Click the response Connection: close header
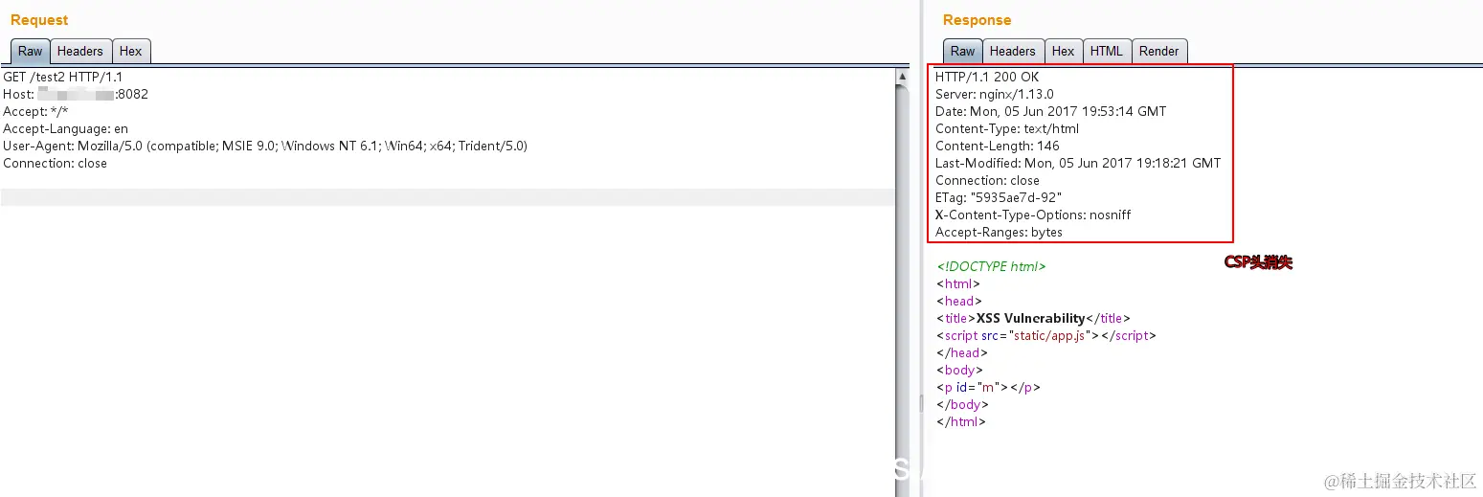 987,180
